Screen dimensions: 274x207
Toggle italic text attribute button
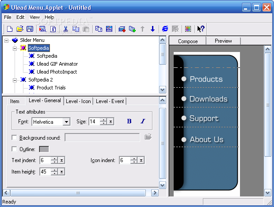point(143,121)
